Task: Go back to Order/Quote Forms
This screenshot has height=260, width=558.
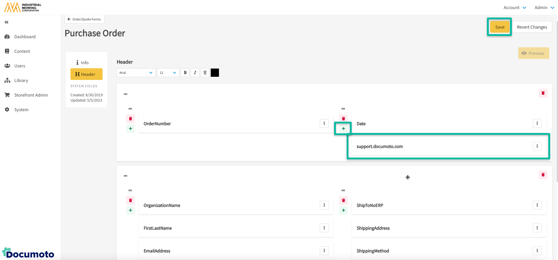Action: coord(84,19)
